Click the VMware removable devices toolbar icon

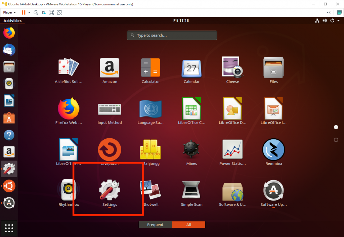pyautogui.click(x=44, y=12)
